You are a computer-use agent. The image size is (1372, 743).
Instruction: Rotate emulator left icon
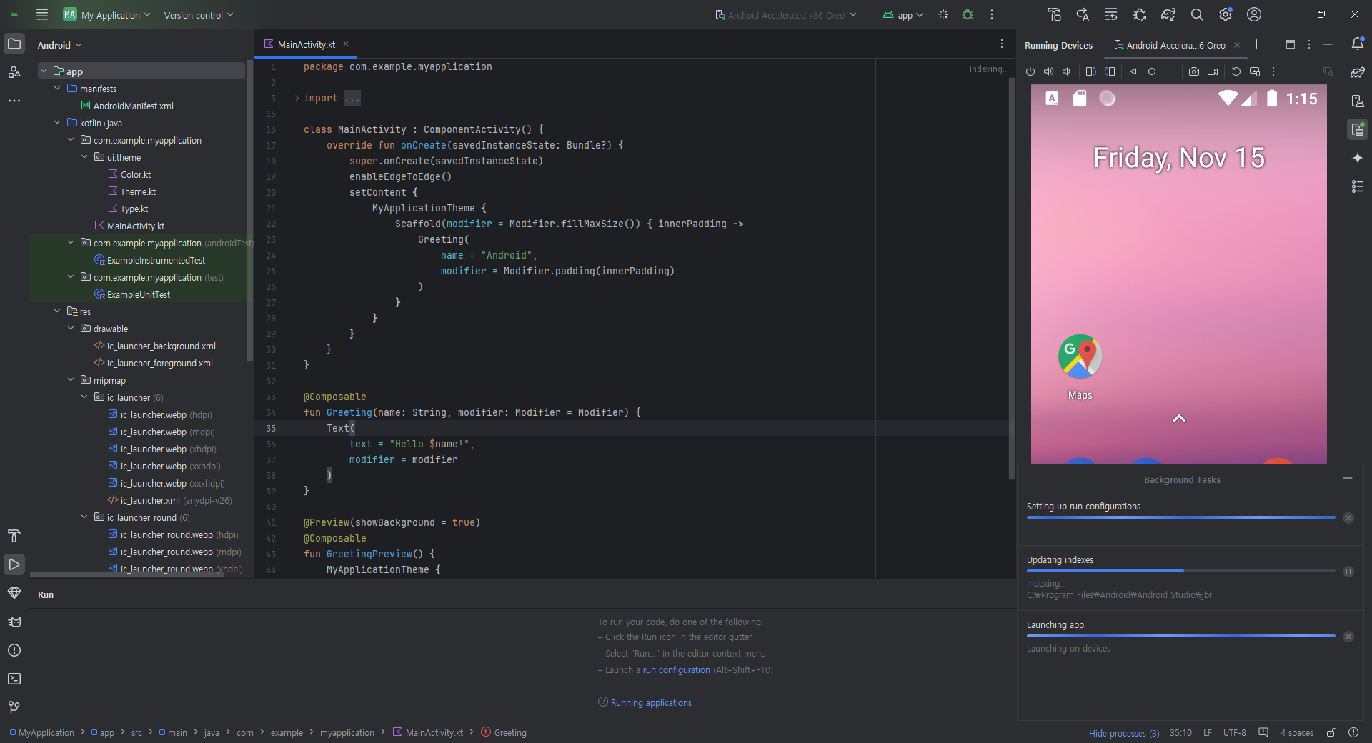1090,71
